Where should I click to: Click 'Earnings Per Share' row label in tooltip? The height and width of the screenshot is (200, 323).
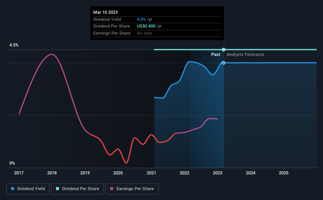(112, 33)
